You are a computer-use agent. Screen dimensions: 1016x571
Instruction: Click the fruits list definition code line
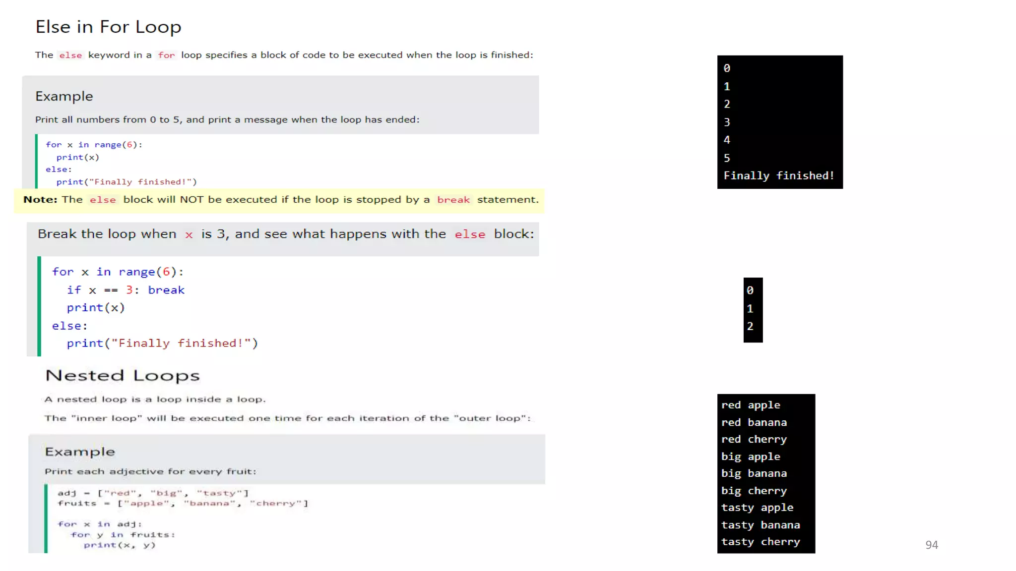coord(183,503)
